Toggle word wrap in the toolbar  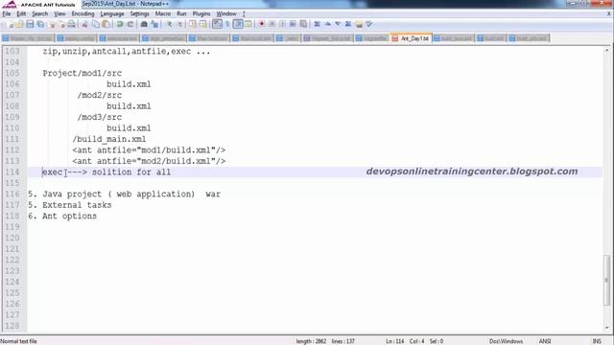(217, 24)
